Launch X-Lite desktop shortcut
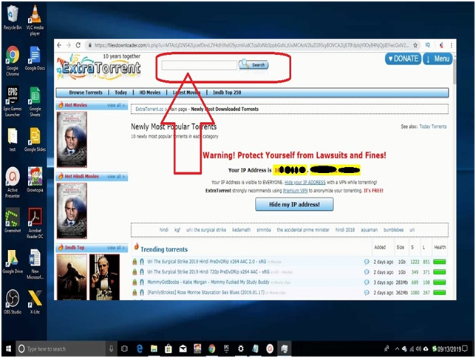This screenshot has height=358, width=476. pos(35,302)
